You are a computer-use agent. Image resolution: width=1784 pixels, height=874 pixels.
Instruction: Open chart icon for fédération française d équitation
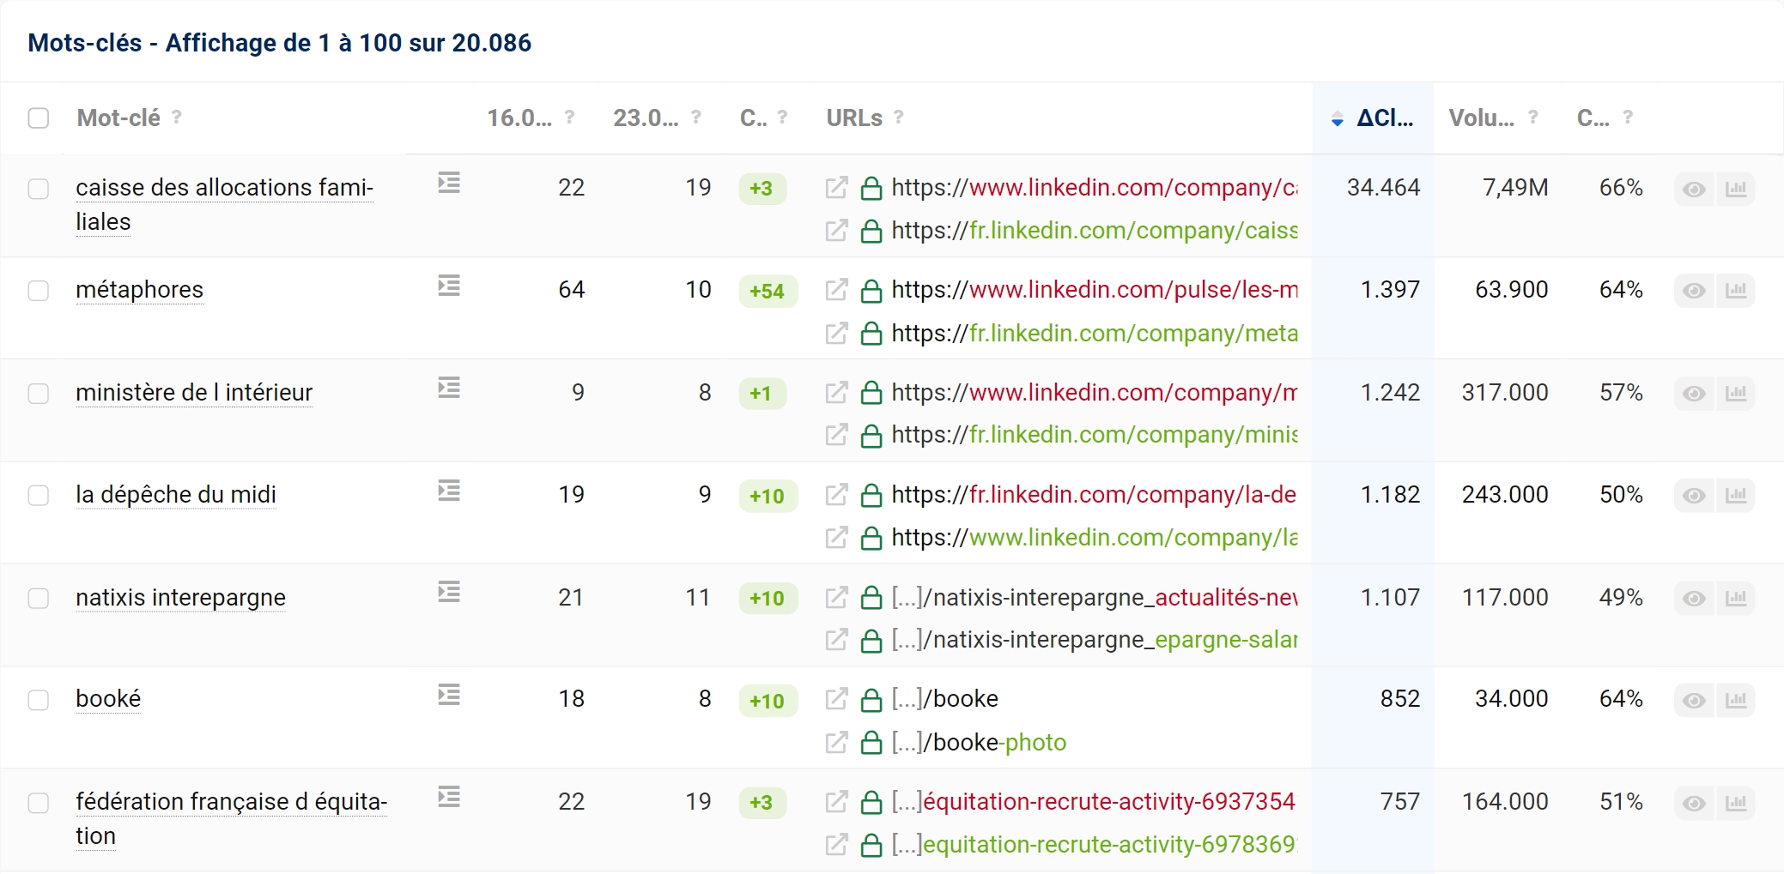1736,804
